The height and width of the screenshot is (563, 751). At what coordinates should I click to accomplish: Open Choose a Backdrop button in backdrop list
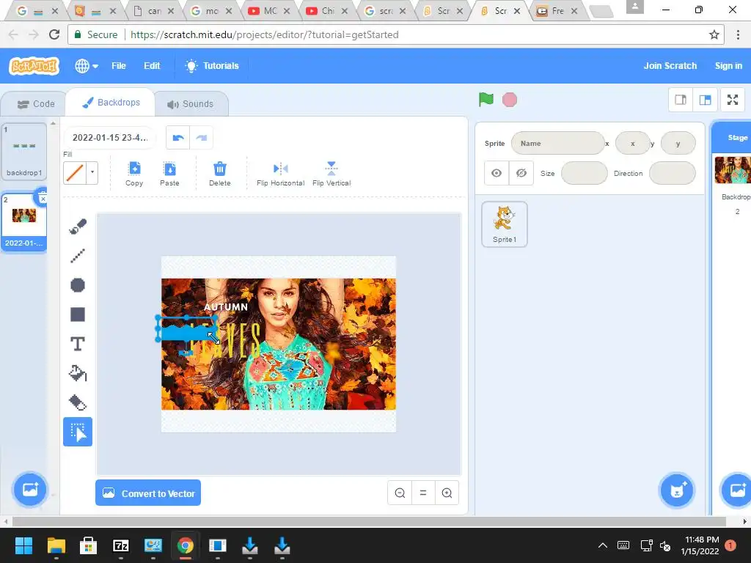(30, 489)
